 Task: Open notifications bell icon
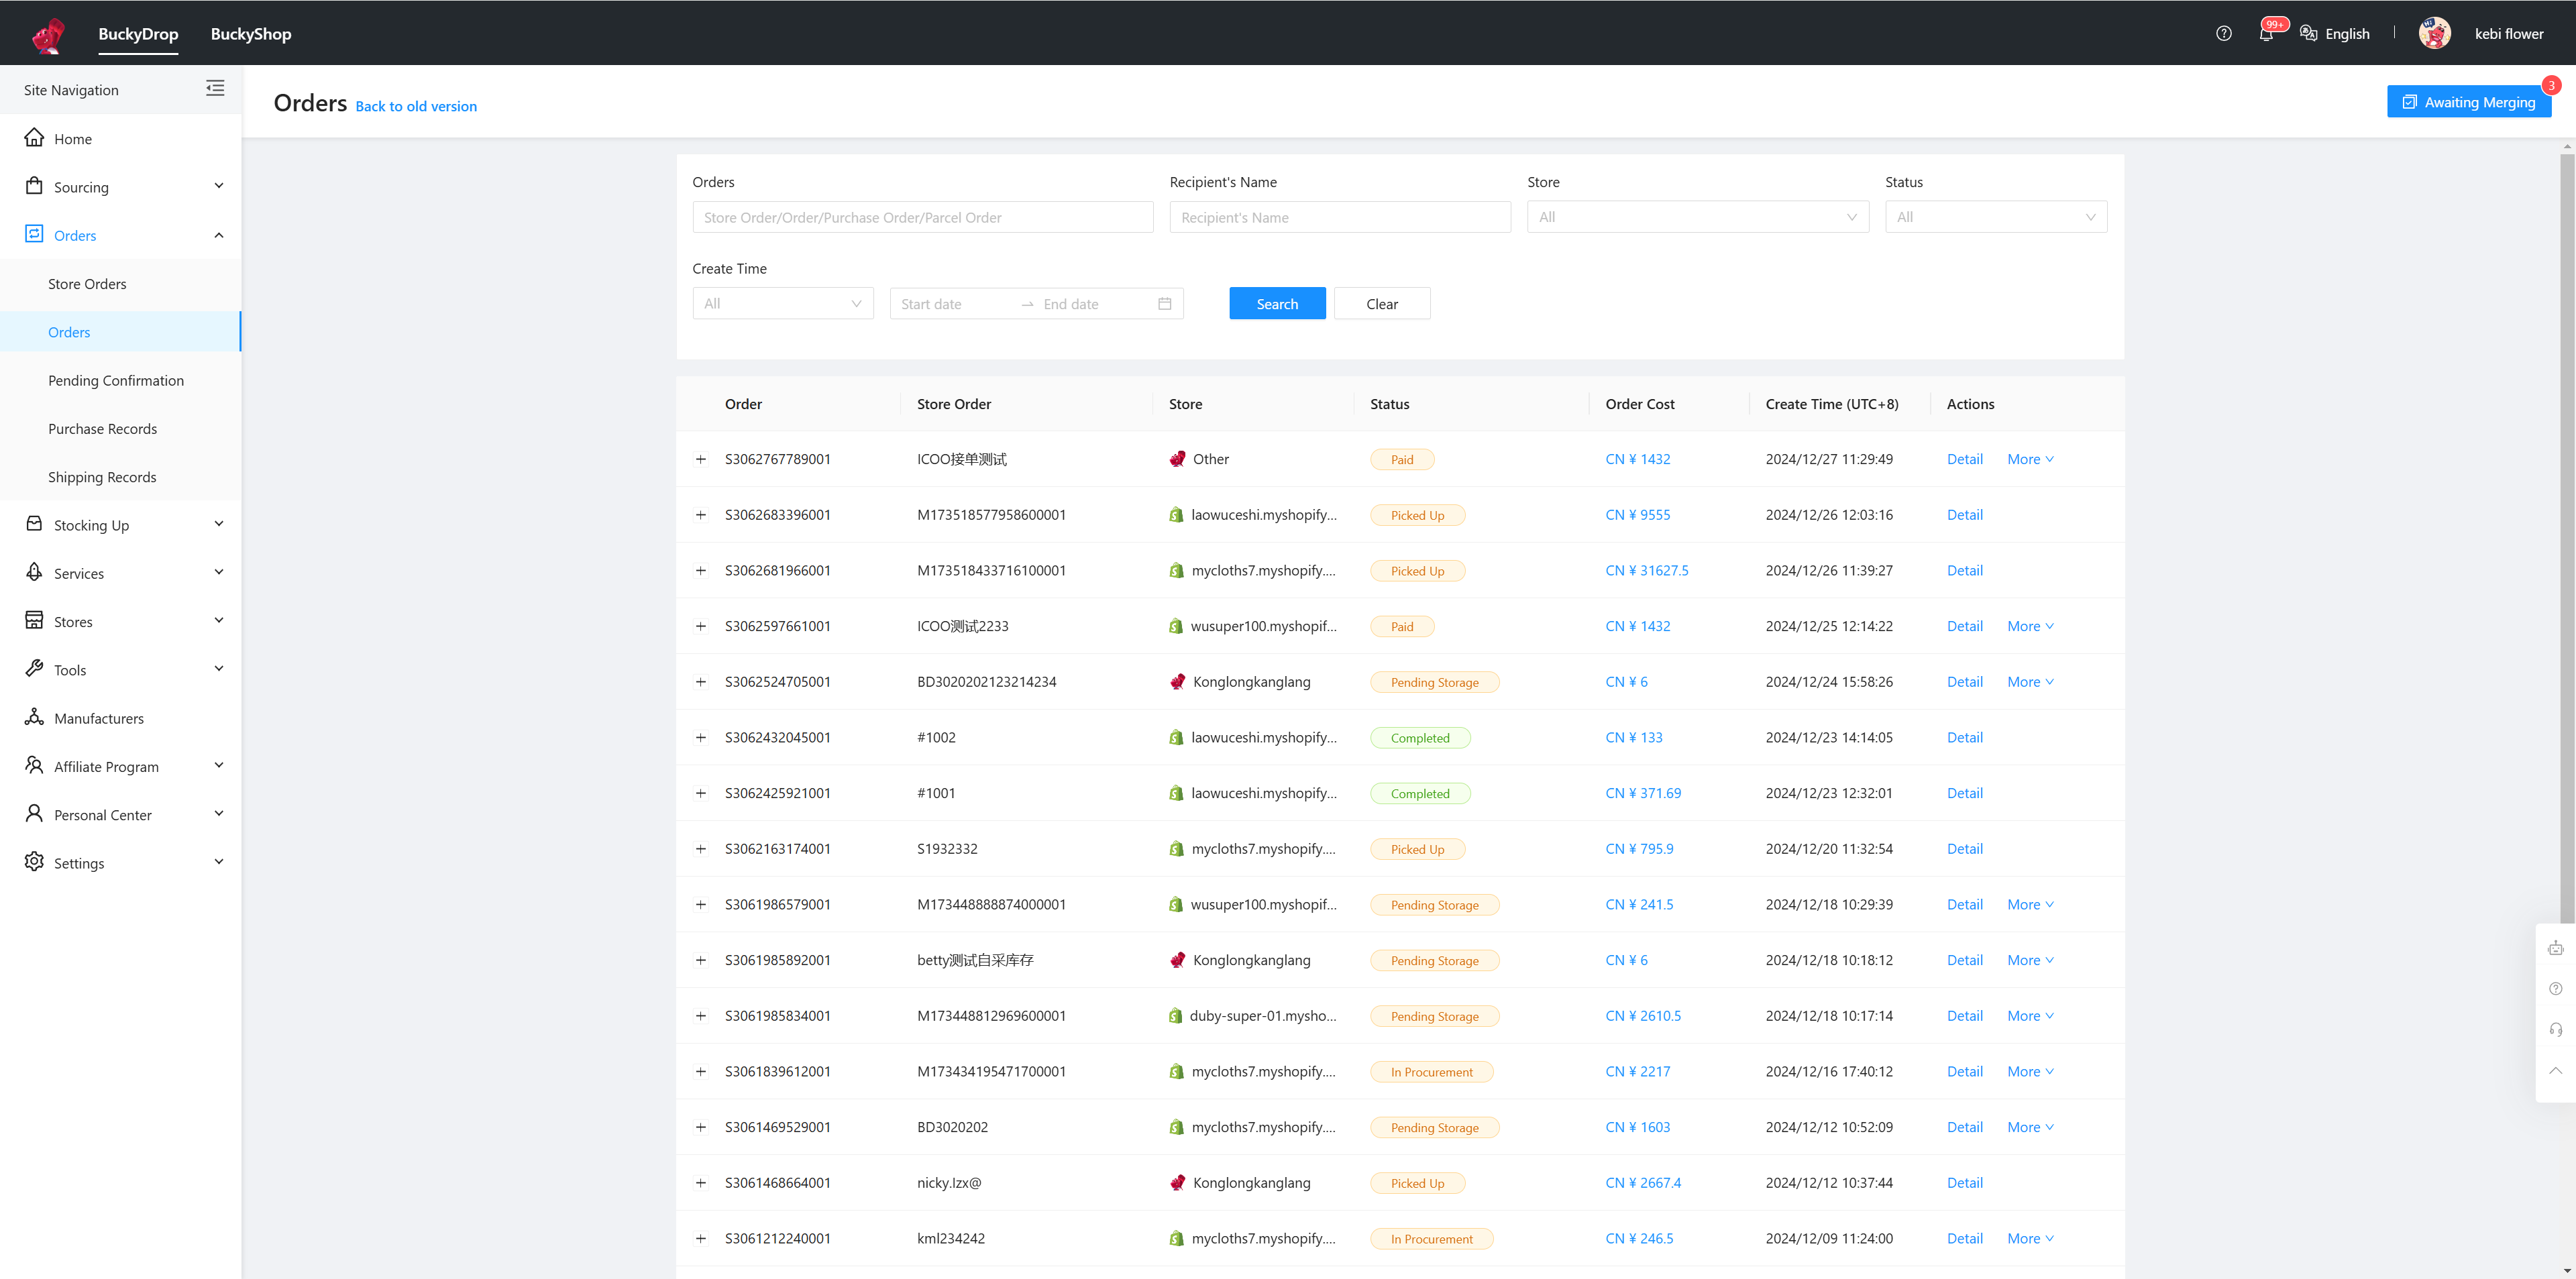click(x=2266, y=34)
